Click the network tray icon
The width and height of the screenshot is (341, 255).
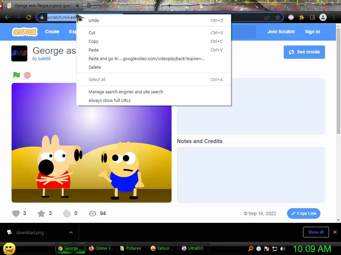tap(275, 248)
